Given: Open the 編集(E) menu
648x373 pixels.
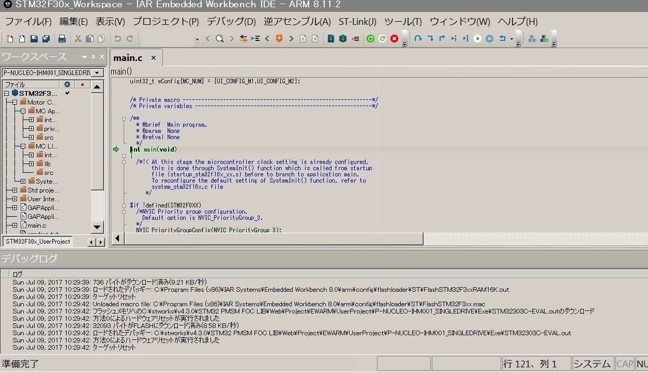Looking at the screenshot, I should pos(73,22).
